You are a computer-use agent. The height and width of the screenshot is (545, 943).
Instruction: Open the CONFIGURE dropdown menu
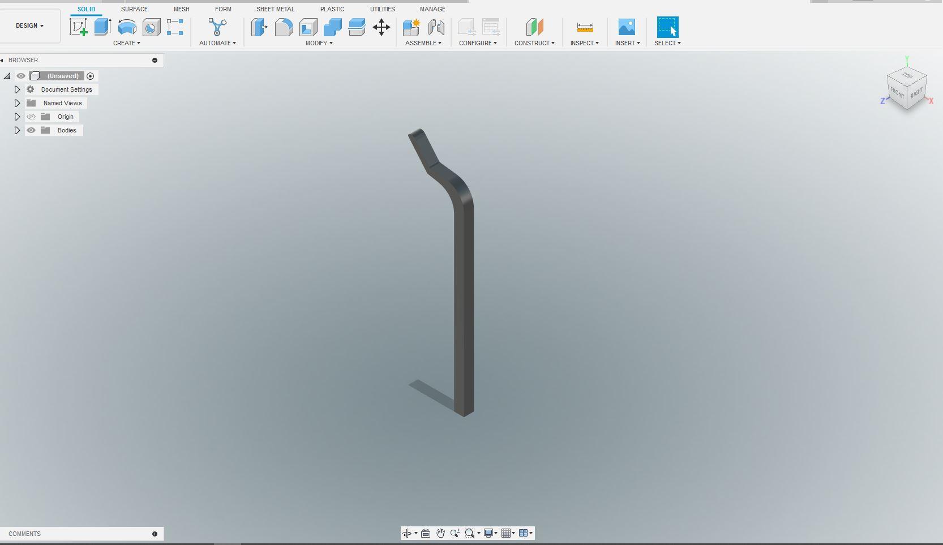coord(478,43)
